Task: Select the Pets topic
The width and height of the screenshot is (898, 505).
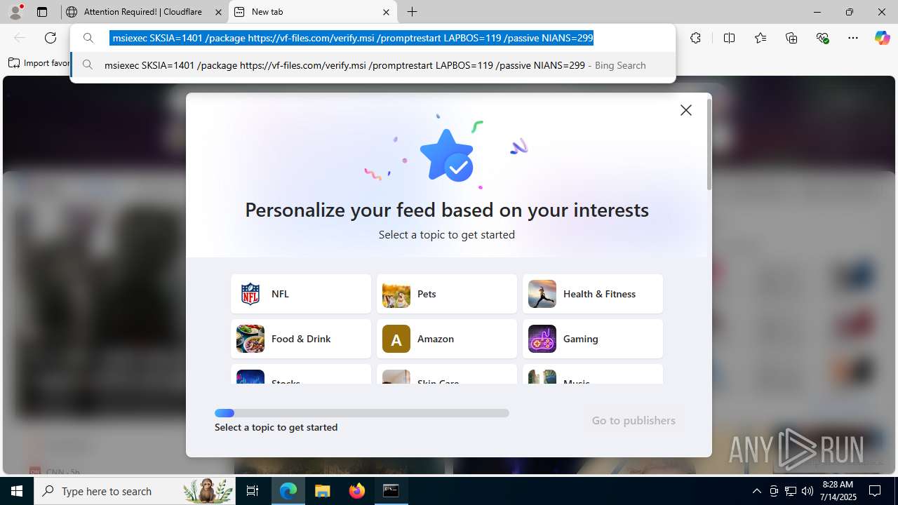Action: coord(447,294)
